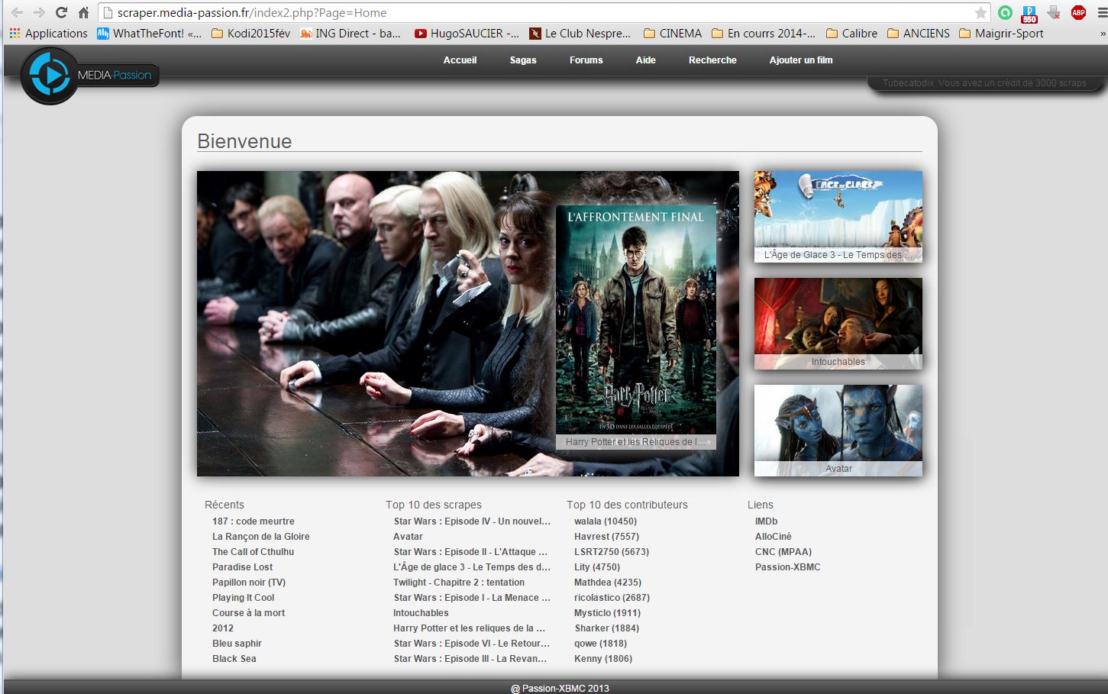Go to the browser home page icon
The width and height of the screenshot is (1108, 694).
pos(84,12)
